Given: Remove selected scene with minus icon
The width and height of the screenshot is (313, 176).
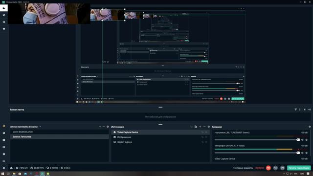Looking at the screenshot, I should point(104,127).
